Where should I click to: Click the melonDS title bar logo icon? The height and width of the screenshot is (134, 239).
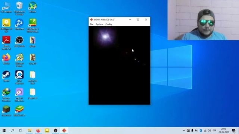pyautogui.click(x=91, y=20)
